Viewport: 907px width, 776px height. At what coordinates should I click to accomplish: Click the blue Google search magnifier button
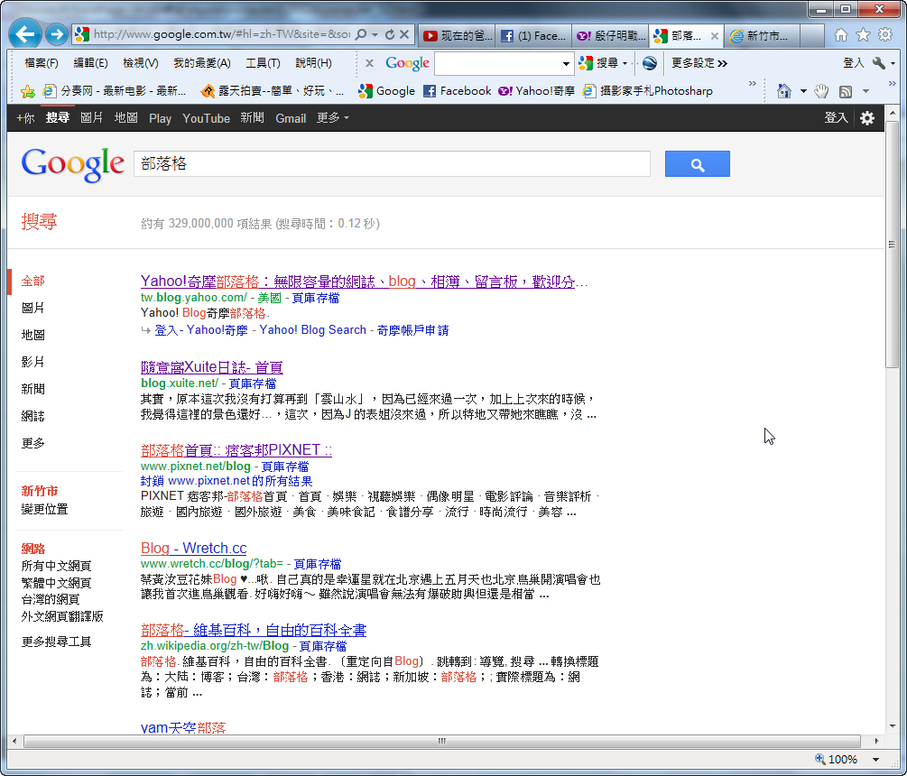point(697,164)
